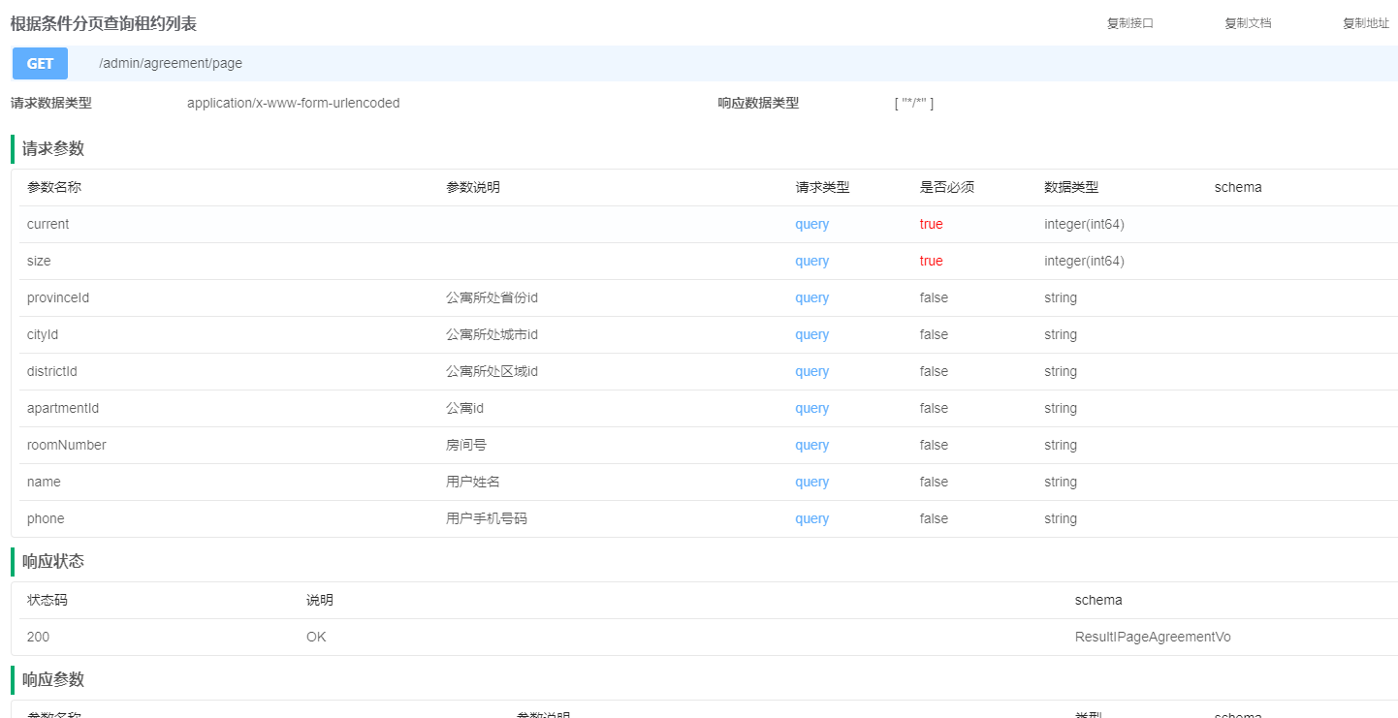Click the schema header in request parameters table
This screenshot has height=718, width=1398.
click(1238, 187)
